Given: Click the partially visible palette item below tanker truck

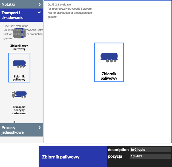Looking at the screenshot, I should point(15,122).
